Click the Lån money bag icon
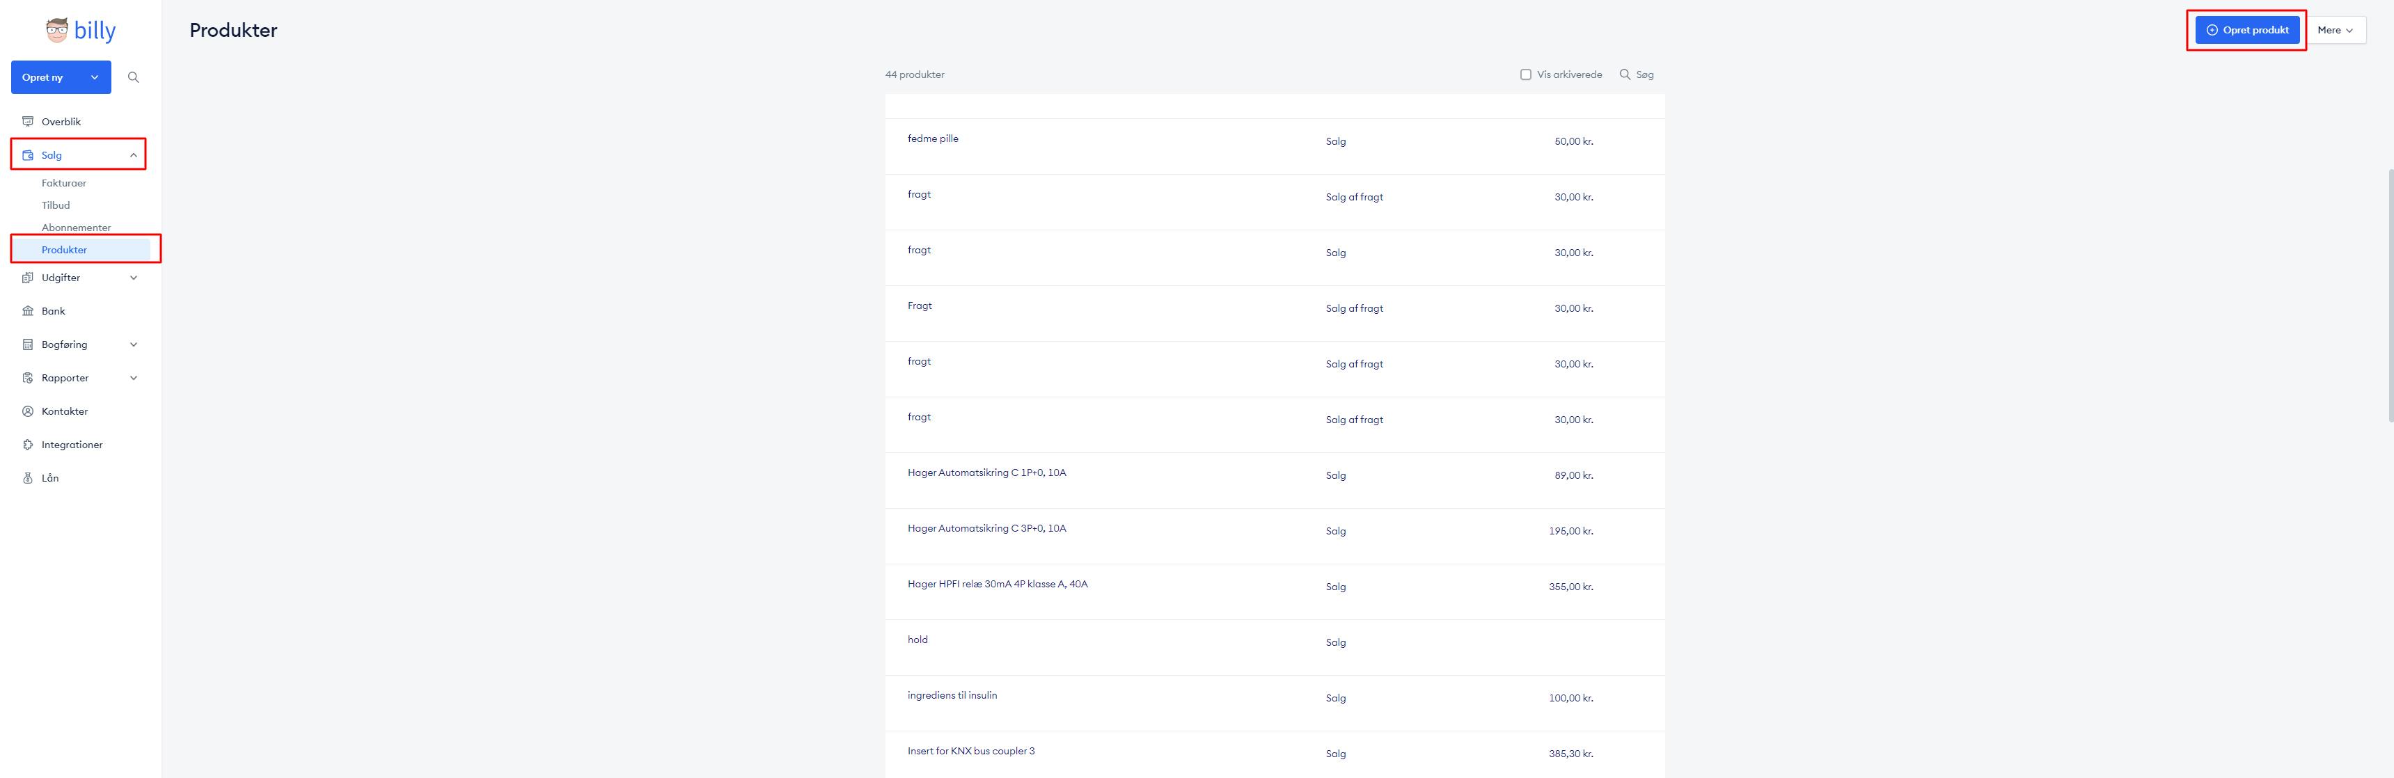Image resolution: width=2394 pixels, height=778 pixels. point(28,479)
